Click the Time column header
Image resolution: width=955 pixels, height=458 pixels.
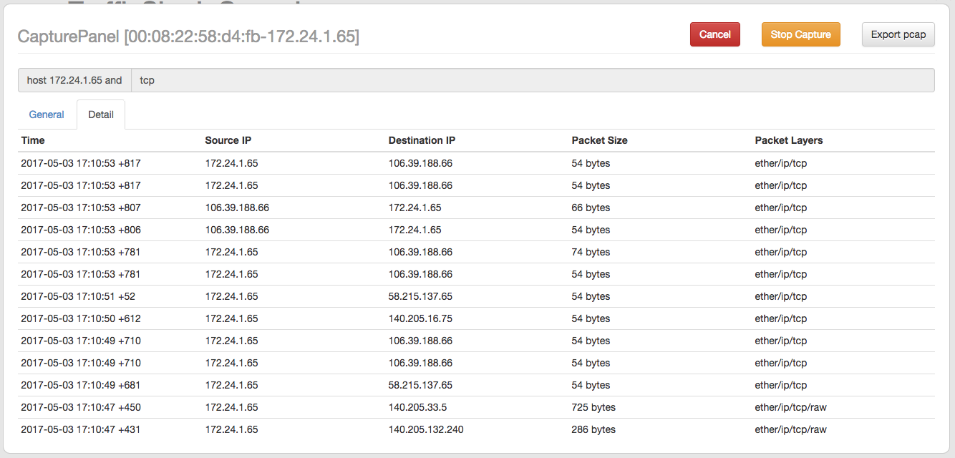pos(33,140)
